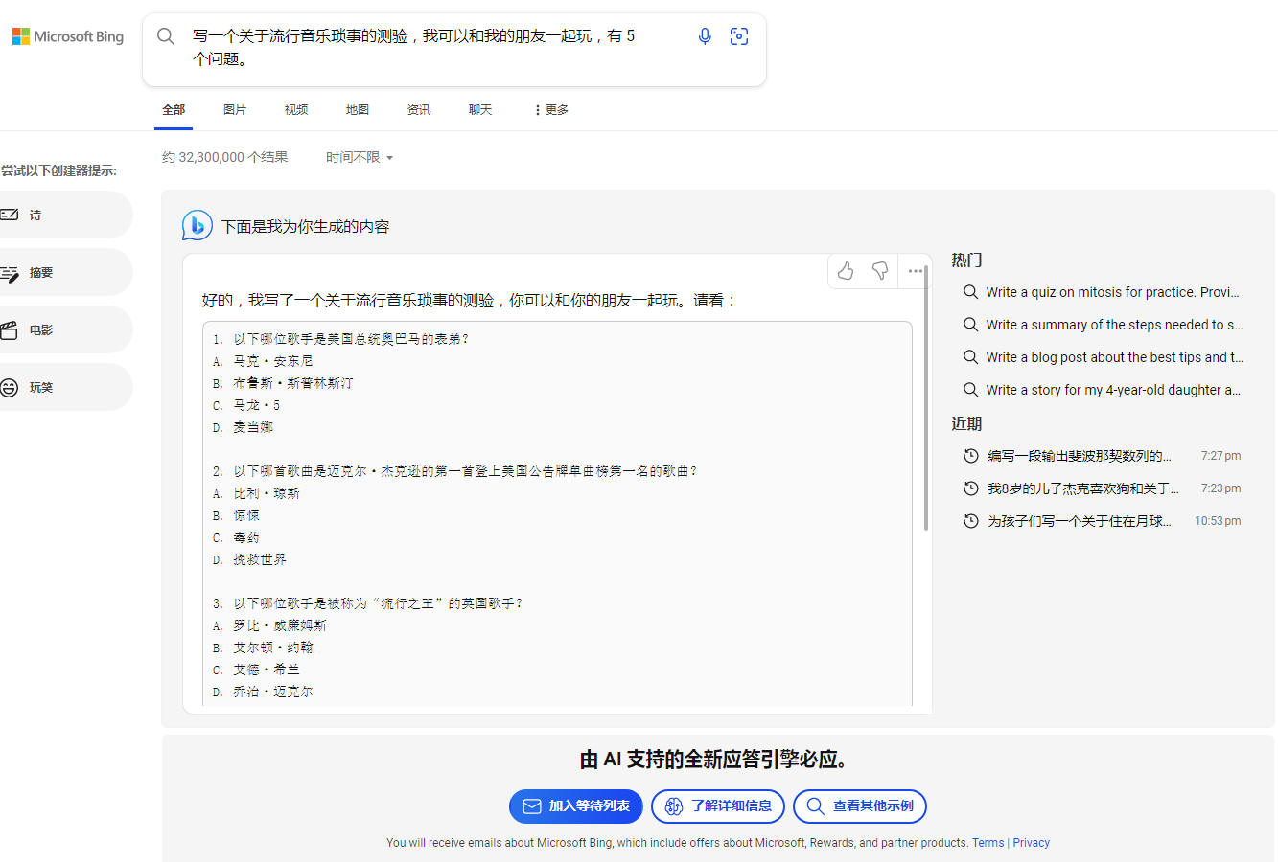Viewport: 1278px width, 862px height.
Task: Switch to the 全部 tab
Action: pos(174,110)
